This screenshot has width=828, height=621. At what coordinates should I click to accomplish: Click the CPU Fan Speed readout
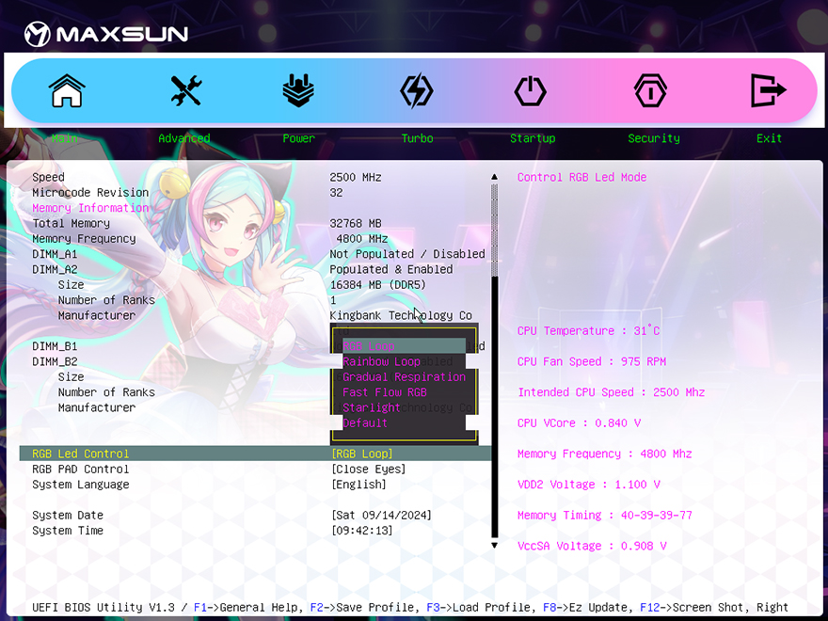click(x=592, y=361)
